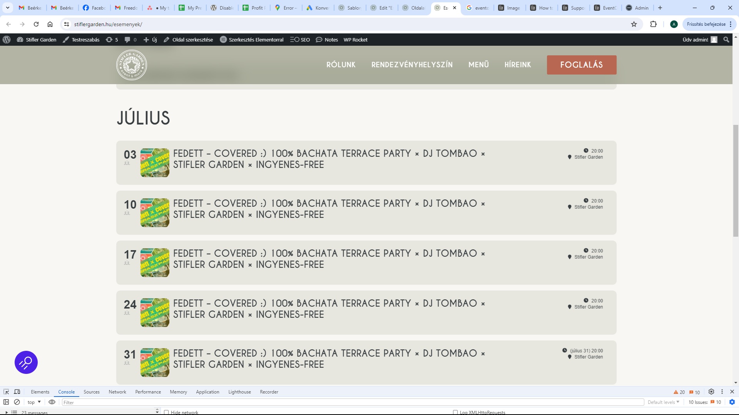Viewport: 739px width, 415px height.
Task: Open Testreszabás customizer link
Action: [81, 40]
